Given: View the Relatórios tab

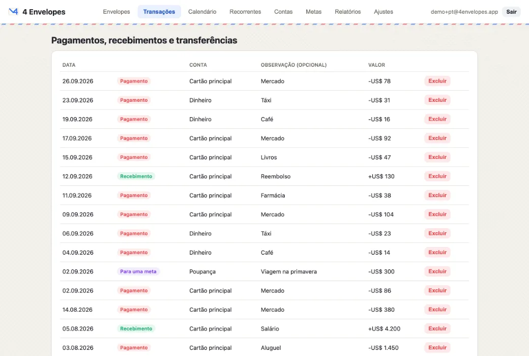Looking at the screenshot, I should tap(347, 12).
